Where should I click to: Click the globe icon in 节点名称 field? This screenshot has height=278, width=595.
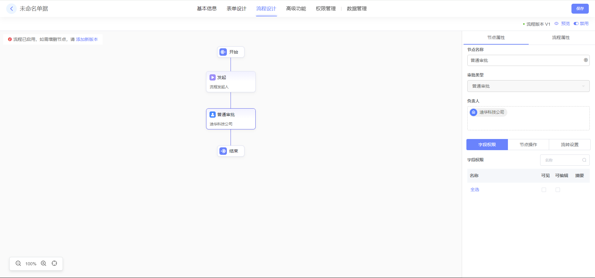[586, 60]
